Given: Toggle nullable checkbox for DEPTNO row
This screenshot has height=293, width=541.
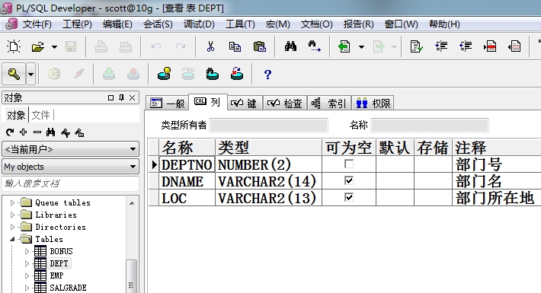Looking at the screenshot, I should tap(349, 164).
